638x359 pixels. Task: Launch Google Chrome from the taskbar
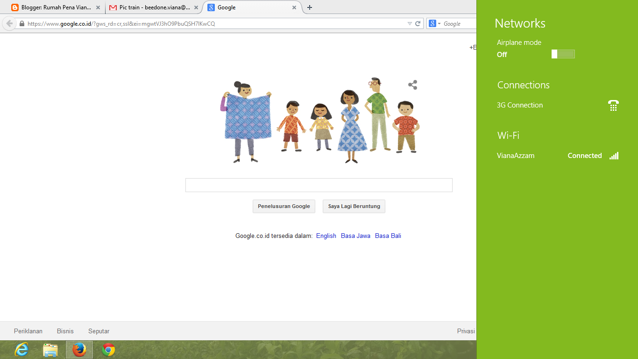pyautogui.click(x=108, y=350)
